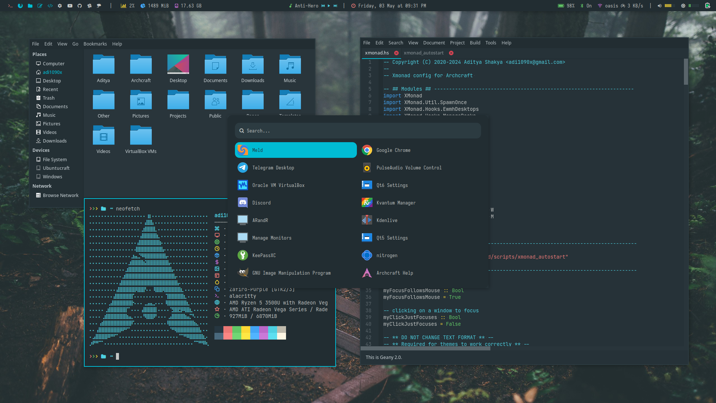
Task: Close the xmonad.hs tab
Action: (396, 53)
